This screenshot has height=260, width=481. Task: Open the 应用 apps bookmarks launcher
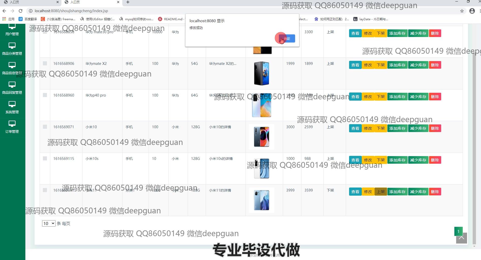(8, 19)
